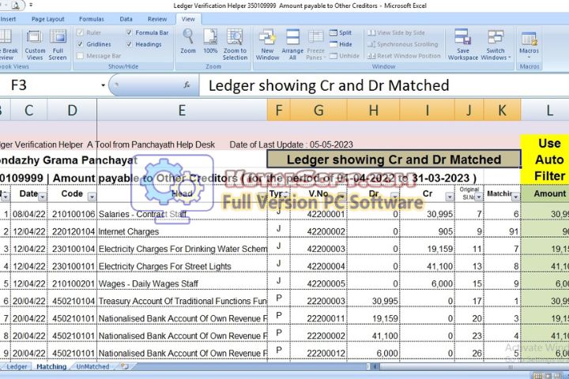This screenshot has width=569, height=379.
Task: Click the insert new worksheet tab icon
Action: (x=125, y=366)
